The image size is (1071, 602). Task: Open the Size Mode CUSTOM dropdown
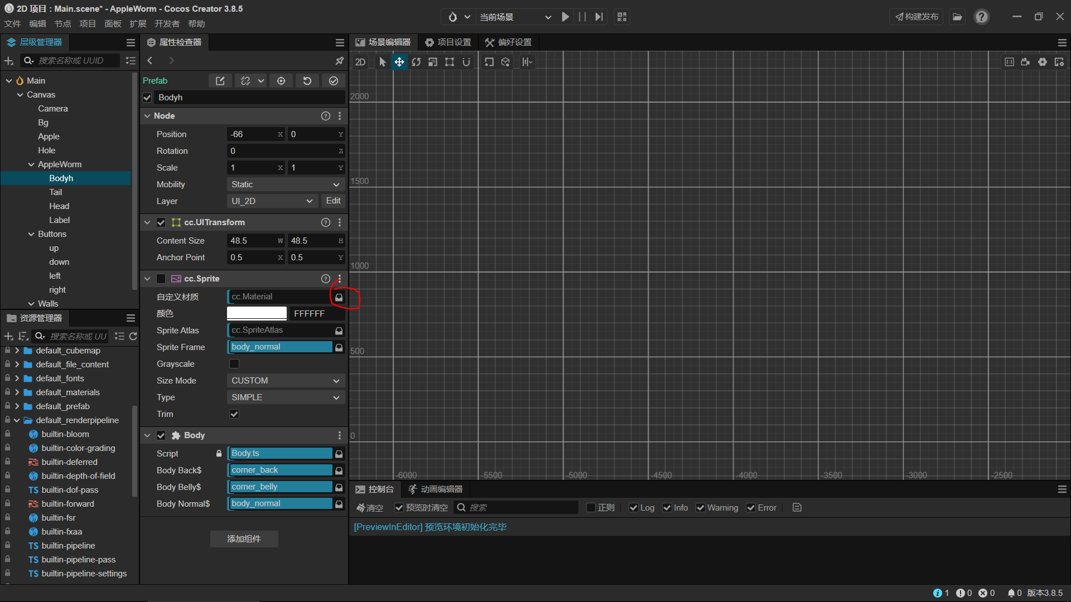(x=285, y=381)
